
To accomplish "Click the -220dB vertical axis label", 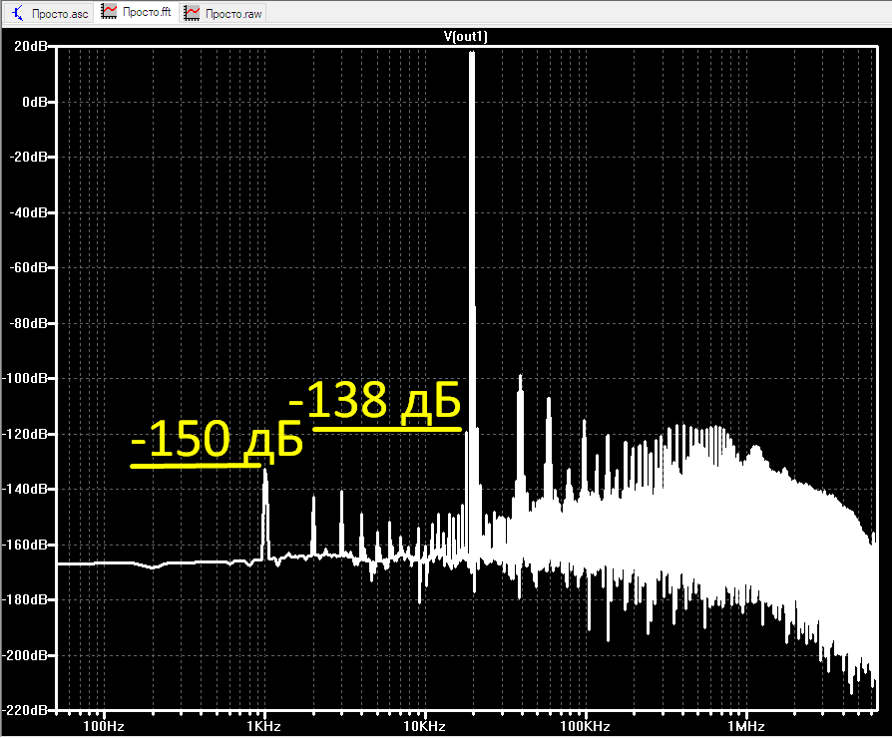I will tap(25, 710).
